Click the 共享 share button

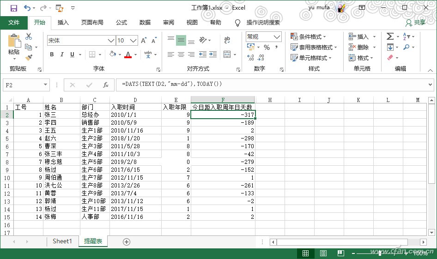415,22
